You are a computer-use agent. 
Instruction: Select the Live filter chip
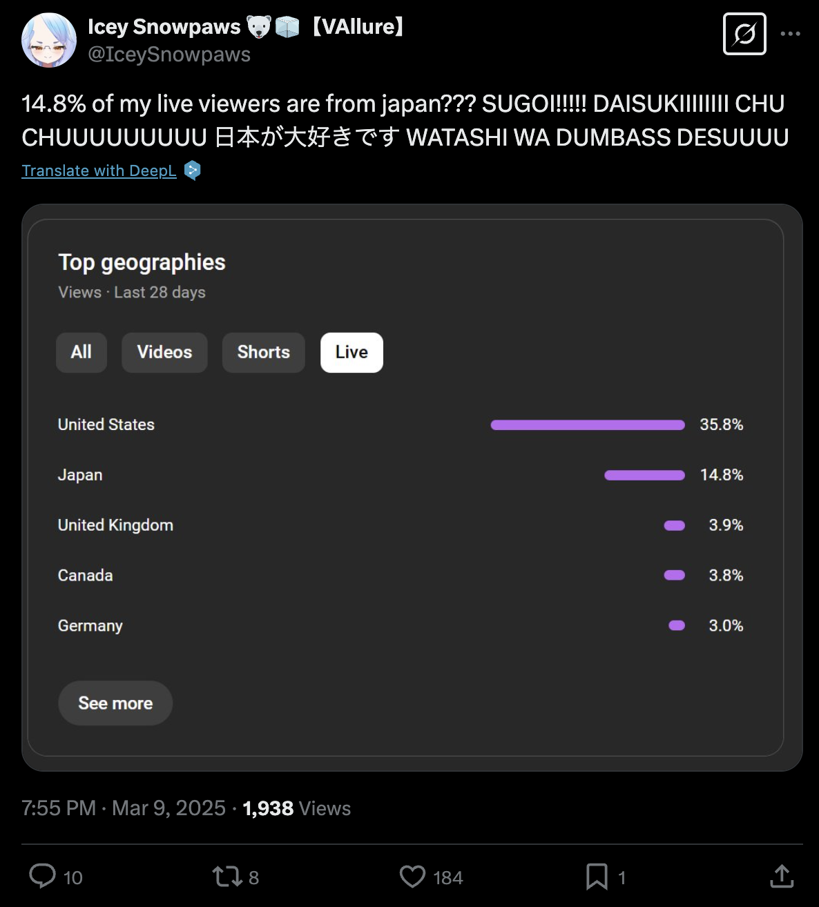click(351, 353)
